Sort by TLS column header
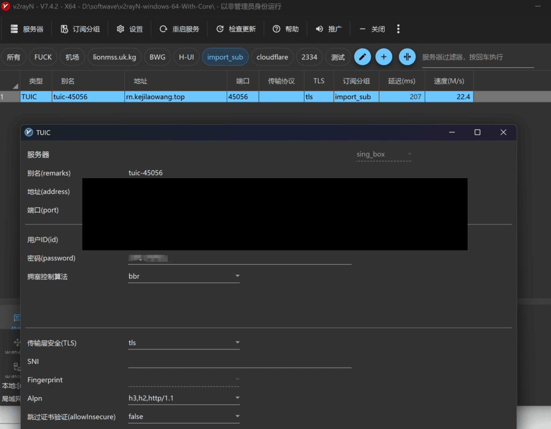Viewport: 551px width, 429px height. pyautogui.click(x=319, y=81)
